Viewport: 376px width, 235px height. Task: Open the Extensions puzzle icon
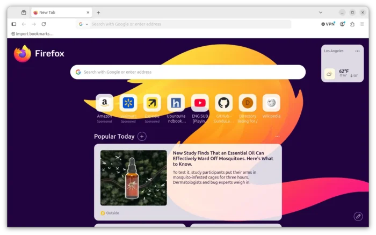click(x=352, y=24)
